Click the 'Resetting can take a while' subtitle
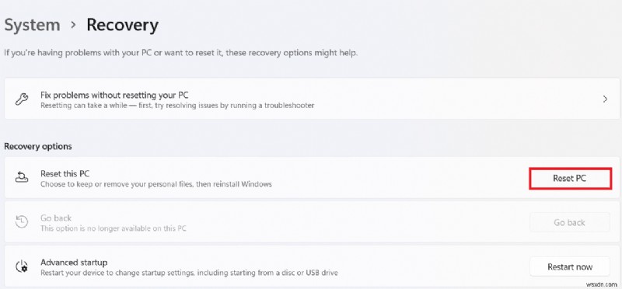The image size is (622, 289). tap(177, 106)
